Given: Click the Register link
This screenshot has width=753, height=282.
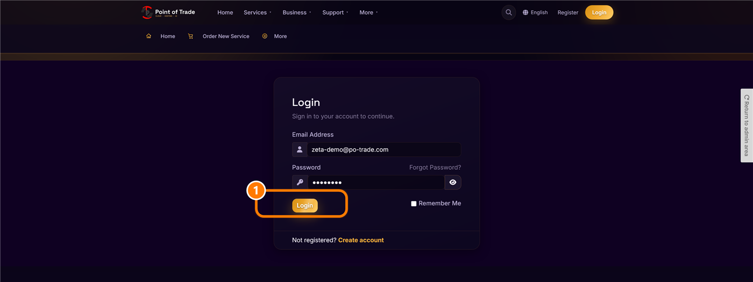Looking at the screenshot, I should click(568, 12).
